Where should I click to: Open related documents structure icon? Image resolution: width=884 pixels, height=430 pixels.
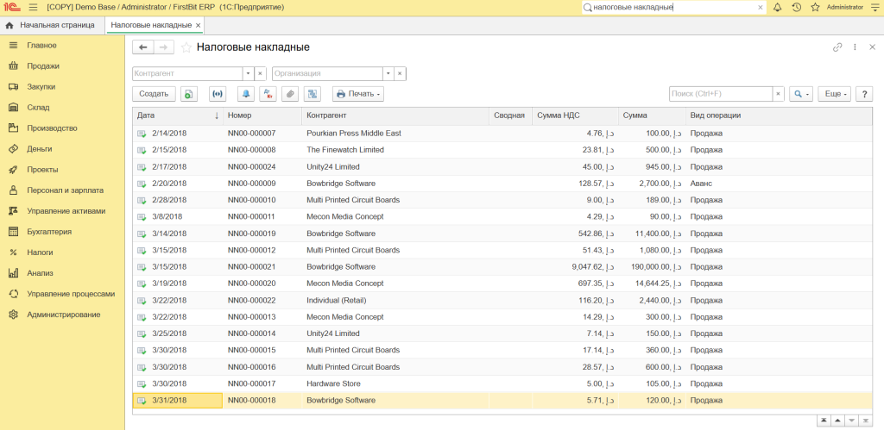pyautogui.click(x=312, y=94)
